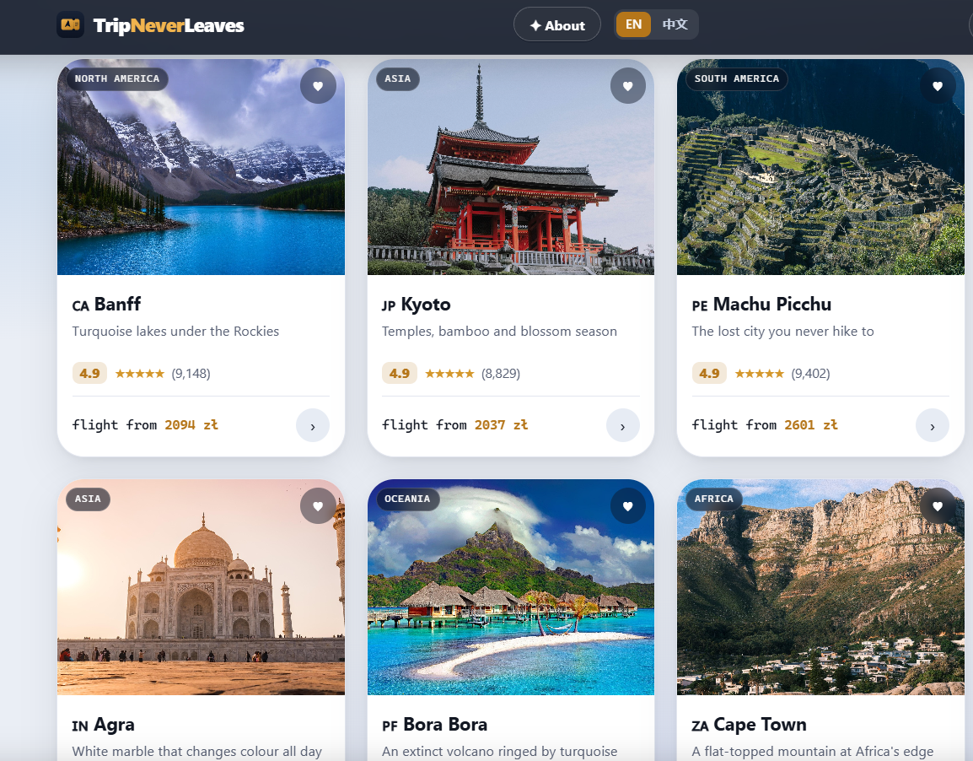Click the TripNeverLeaves logo icon
973x761 pixels.
click(x=70, y=24)
